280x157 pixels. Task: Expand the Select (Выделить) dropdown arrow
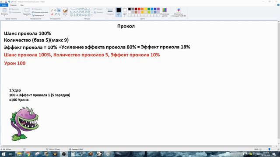27,16
